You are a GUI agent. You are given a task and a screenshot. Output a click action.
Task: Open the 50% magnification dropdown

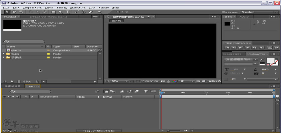point(119,81)
